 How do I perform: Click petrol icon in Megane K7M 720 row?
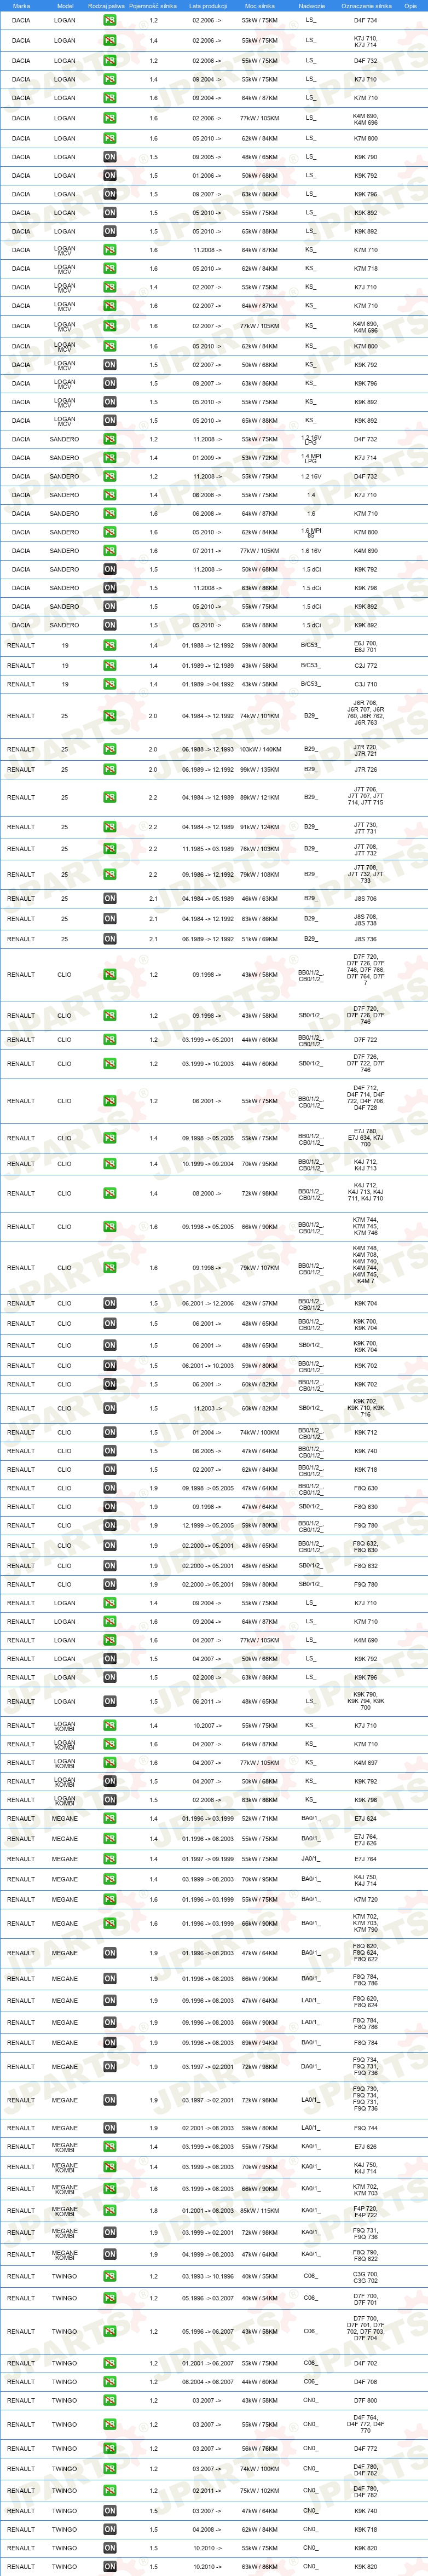coord(110,1900)
